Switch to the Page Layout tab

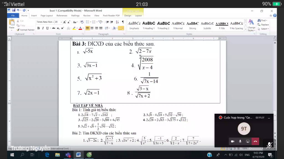[x=47, y=15]
